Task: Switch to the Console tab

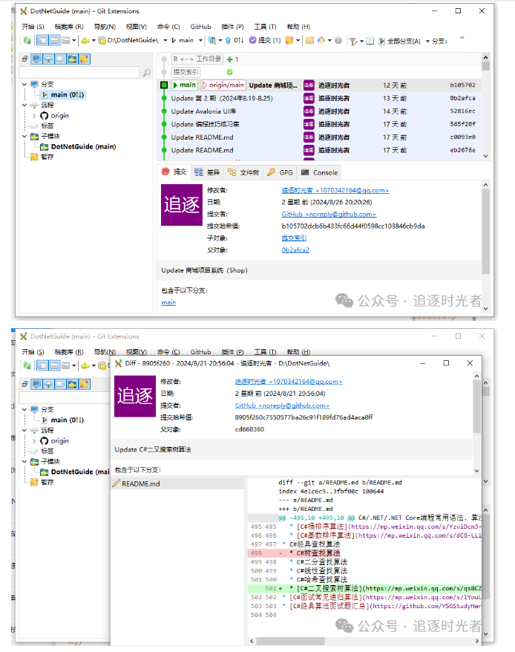Action: coord(320,172)
